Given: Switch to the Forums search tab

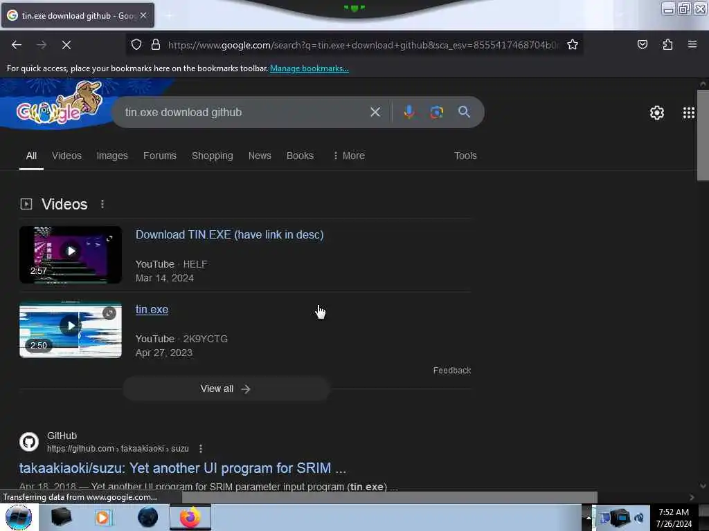Looking at the screenshot, I should (160, 156).
